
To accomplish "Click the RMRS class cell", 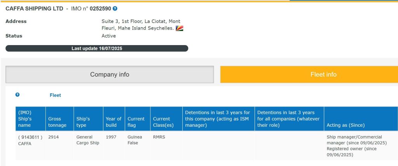I will coord(159,137).
